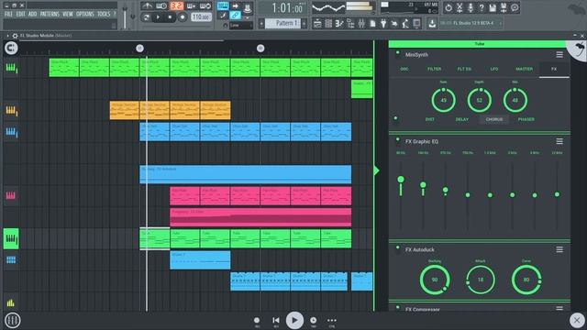
Task: Toggle the typing keyboard to piano icon
Action: (x=223, y=6)
